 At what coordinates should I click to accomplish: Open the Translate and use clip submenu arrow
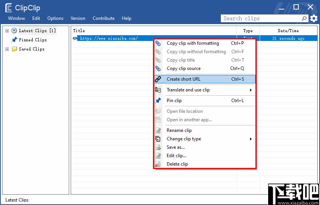[251, 90]
